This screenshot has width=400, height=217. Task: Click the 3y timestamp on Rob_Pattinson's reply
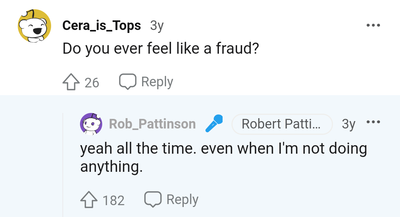pos(349,124)
